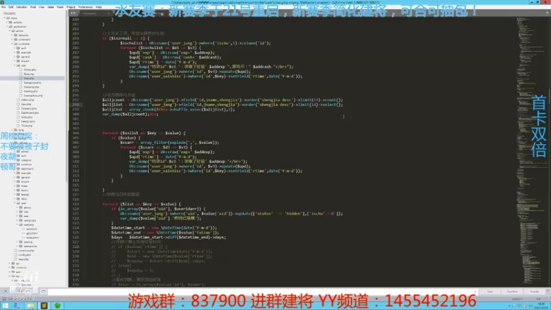Click the minimap on the right
This screenshot has width=551, height=310.
(531, 151)
